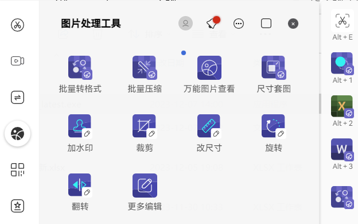
Task: Open the star favorites icon in sidebar
Action: click(x=17, y=206)
